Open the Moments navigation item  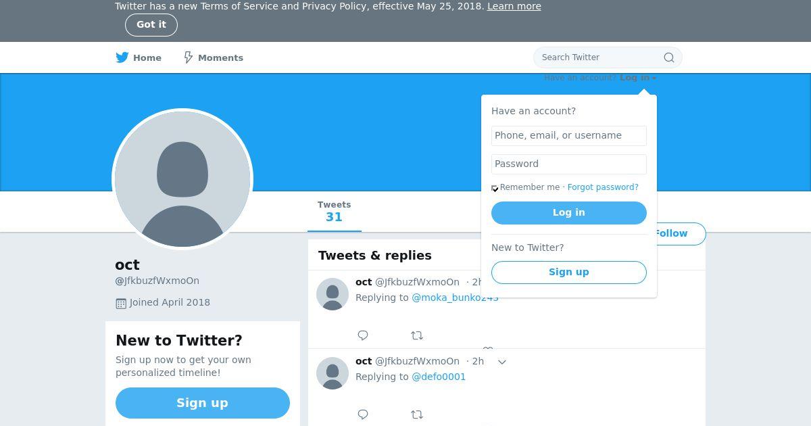[x=214, y=57]
